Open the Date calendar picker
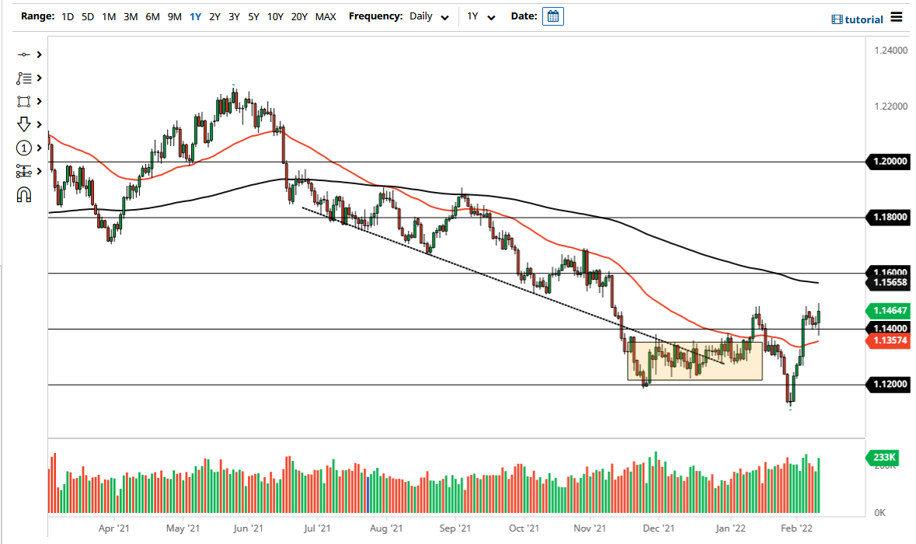Image resolution: width=916 pixels, height=544 pixels. [552, 16]
